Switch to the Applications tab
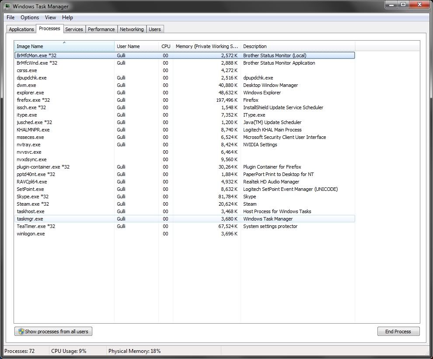Viewport: 433px width, 359px height. click(x=21, y=29)
